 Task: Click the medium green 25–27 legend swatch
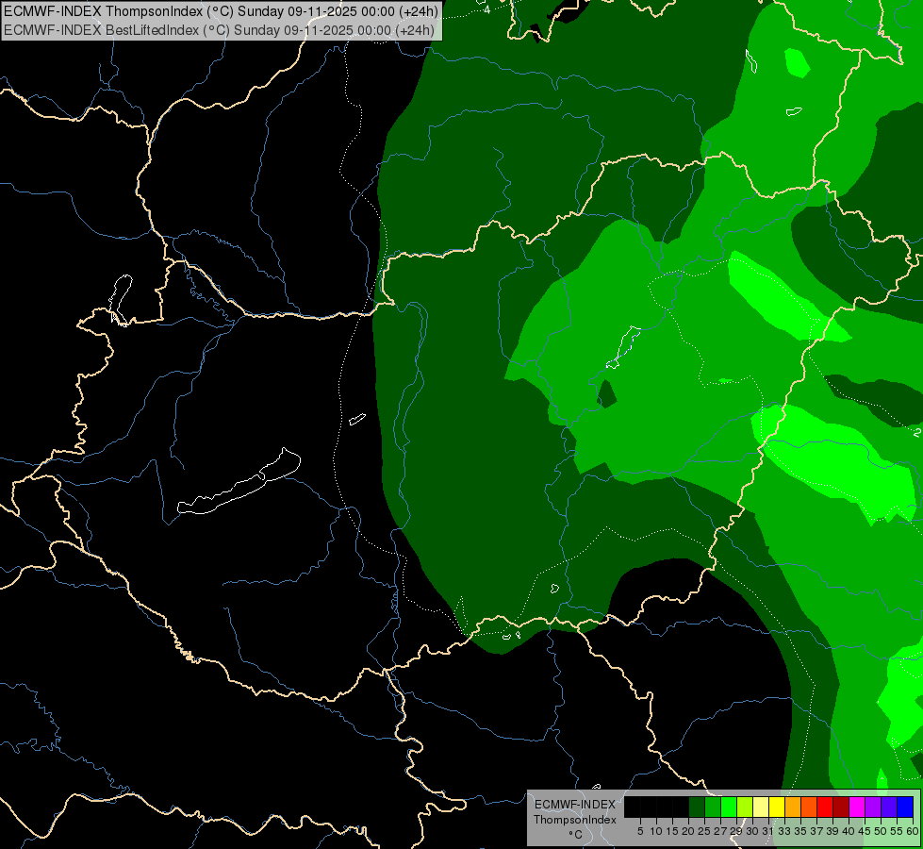pyautogui.click(x=713, y=807)
